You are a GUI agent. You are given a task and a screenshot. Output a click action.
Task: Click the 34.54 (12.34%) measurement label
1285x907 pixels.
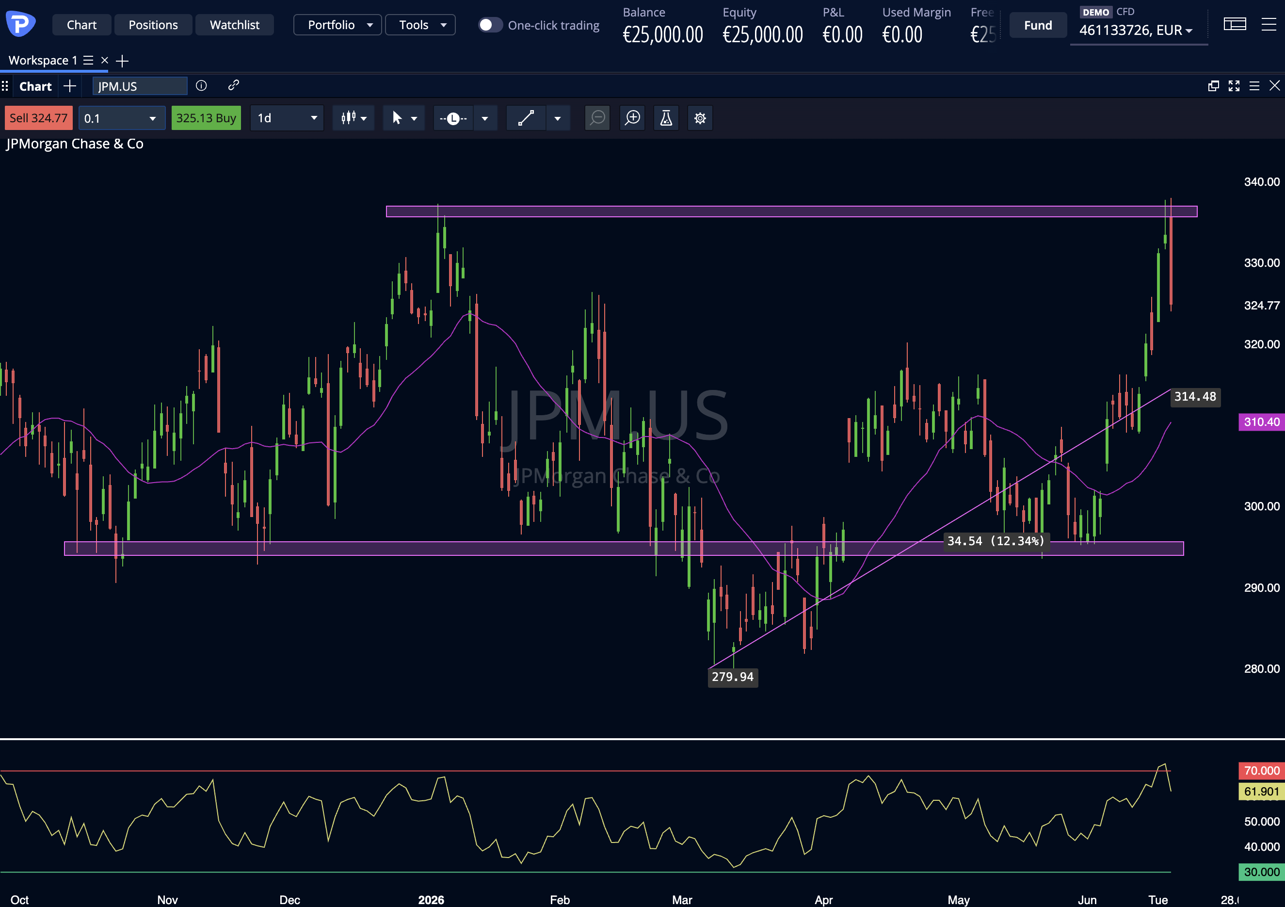point(996,541)
